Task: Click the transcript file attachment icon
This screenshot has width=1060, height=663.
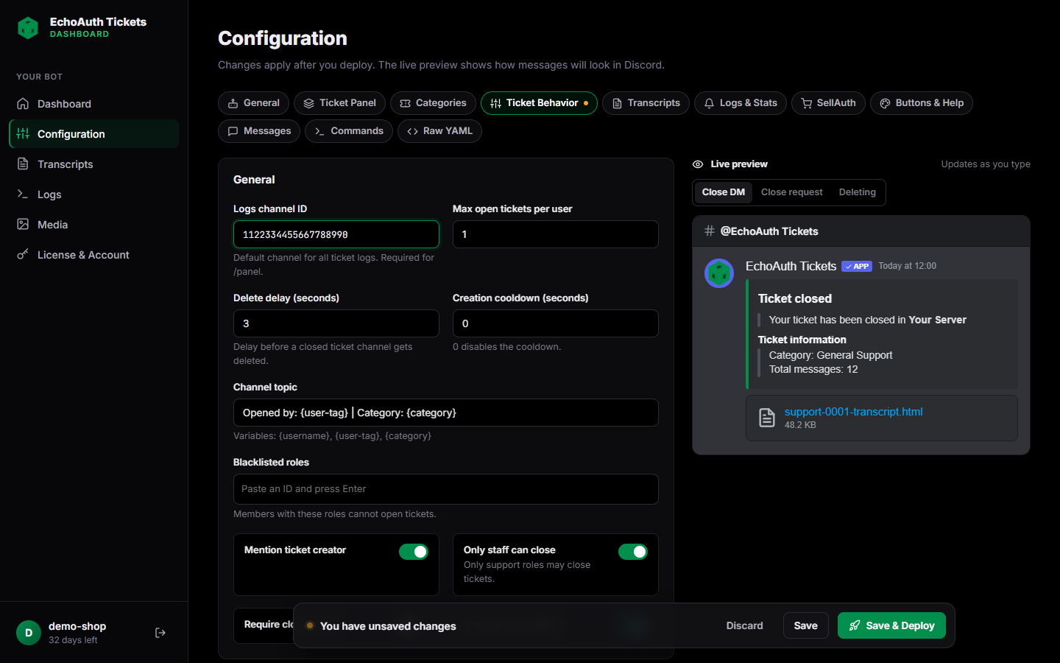Action: tap(767, 418)
